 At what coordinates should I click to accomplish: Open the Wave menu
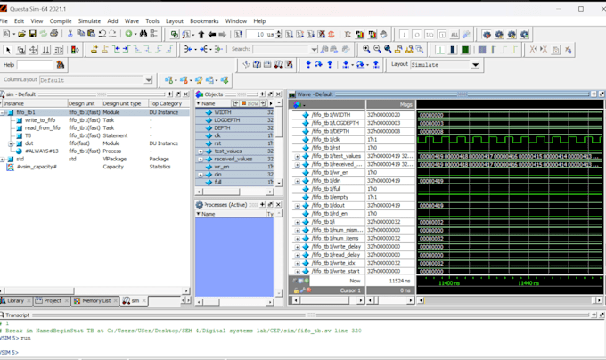pyautogui.click(x=131, y=21)
